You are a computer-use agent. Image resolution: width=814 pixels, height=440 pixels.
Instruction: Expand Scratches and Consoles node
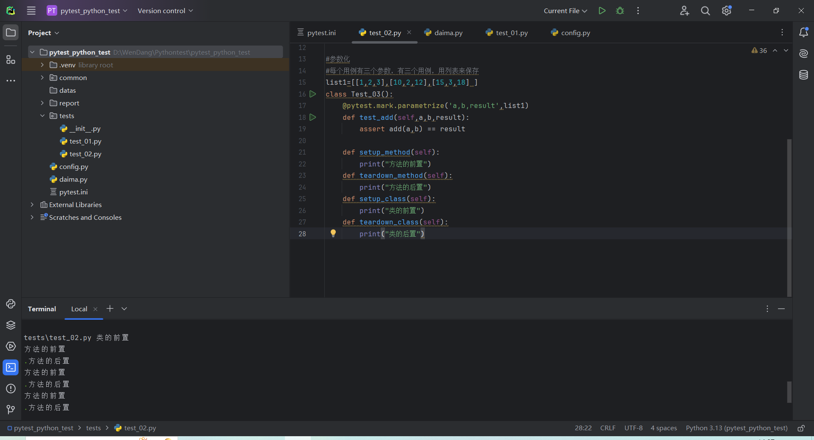coord(32,217)
